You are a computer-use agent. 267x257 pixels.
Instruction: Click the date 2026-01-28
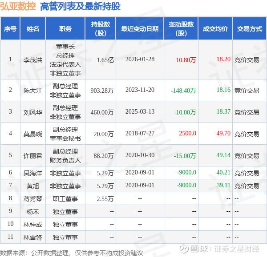[x=140, y=59]
